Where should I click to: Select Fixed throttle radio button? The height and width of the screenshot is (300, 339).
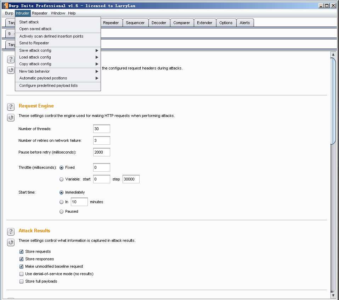click(61, 167)
